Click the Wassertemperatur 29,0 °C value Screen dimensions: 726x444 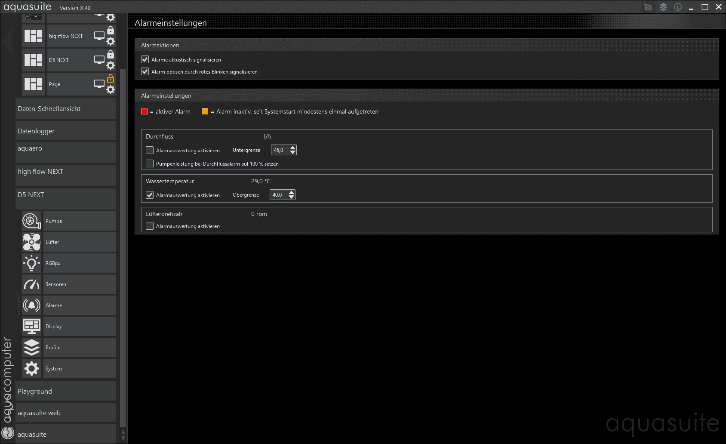(261, 181)
